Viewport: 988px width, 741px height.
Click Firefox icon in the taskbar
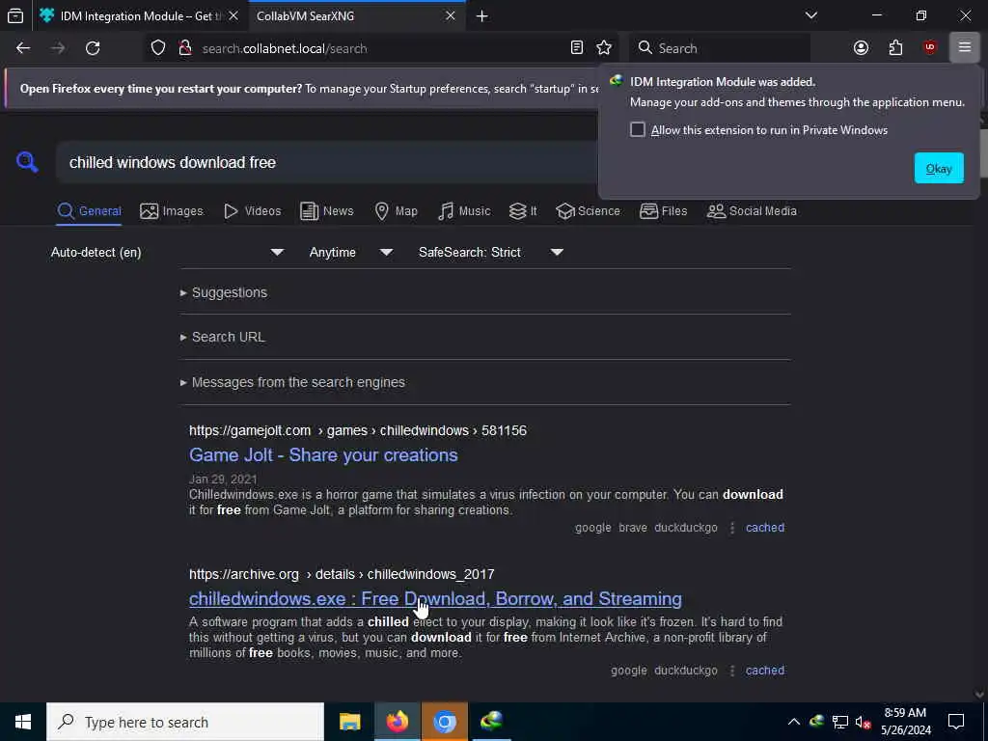[397, 722]
